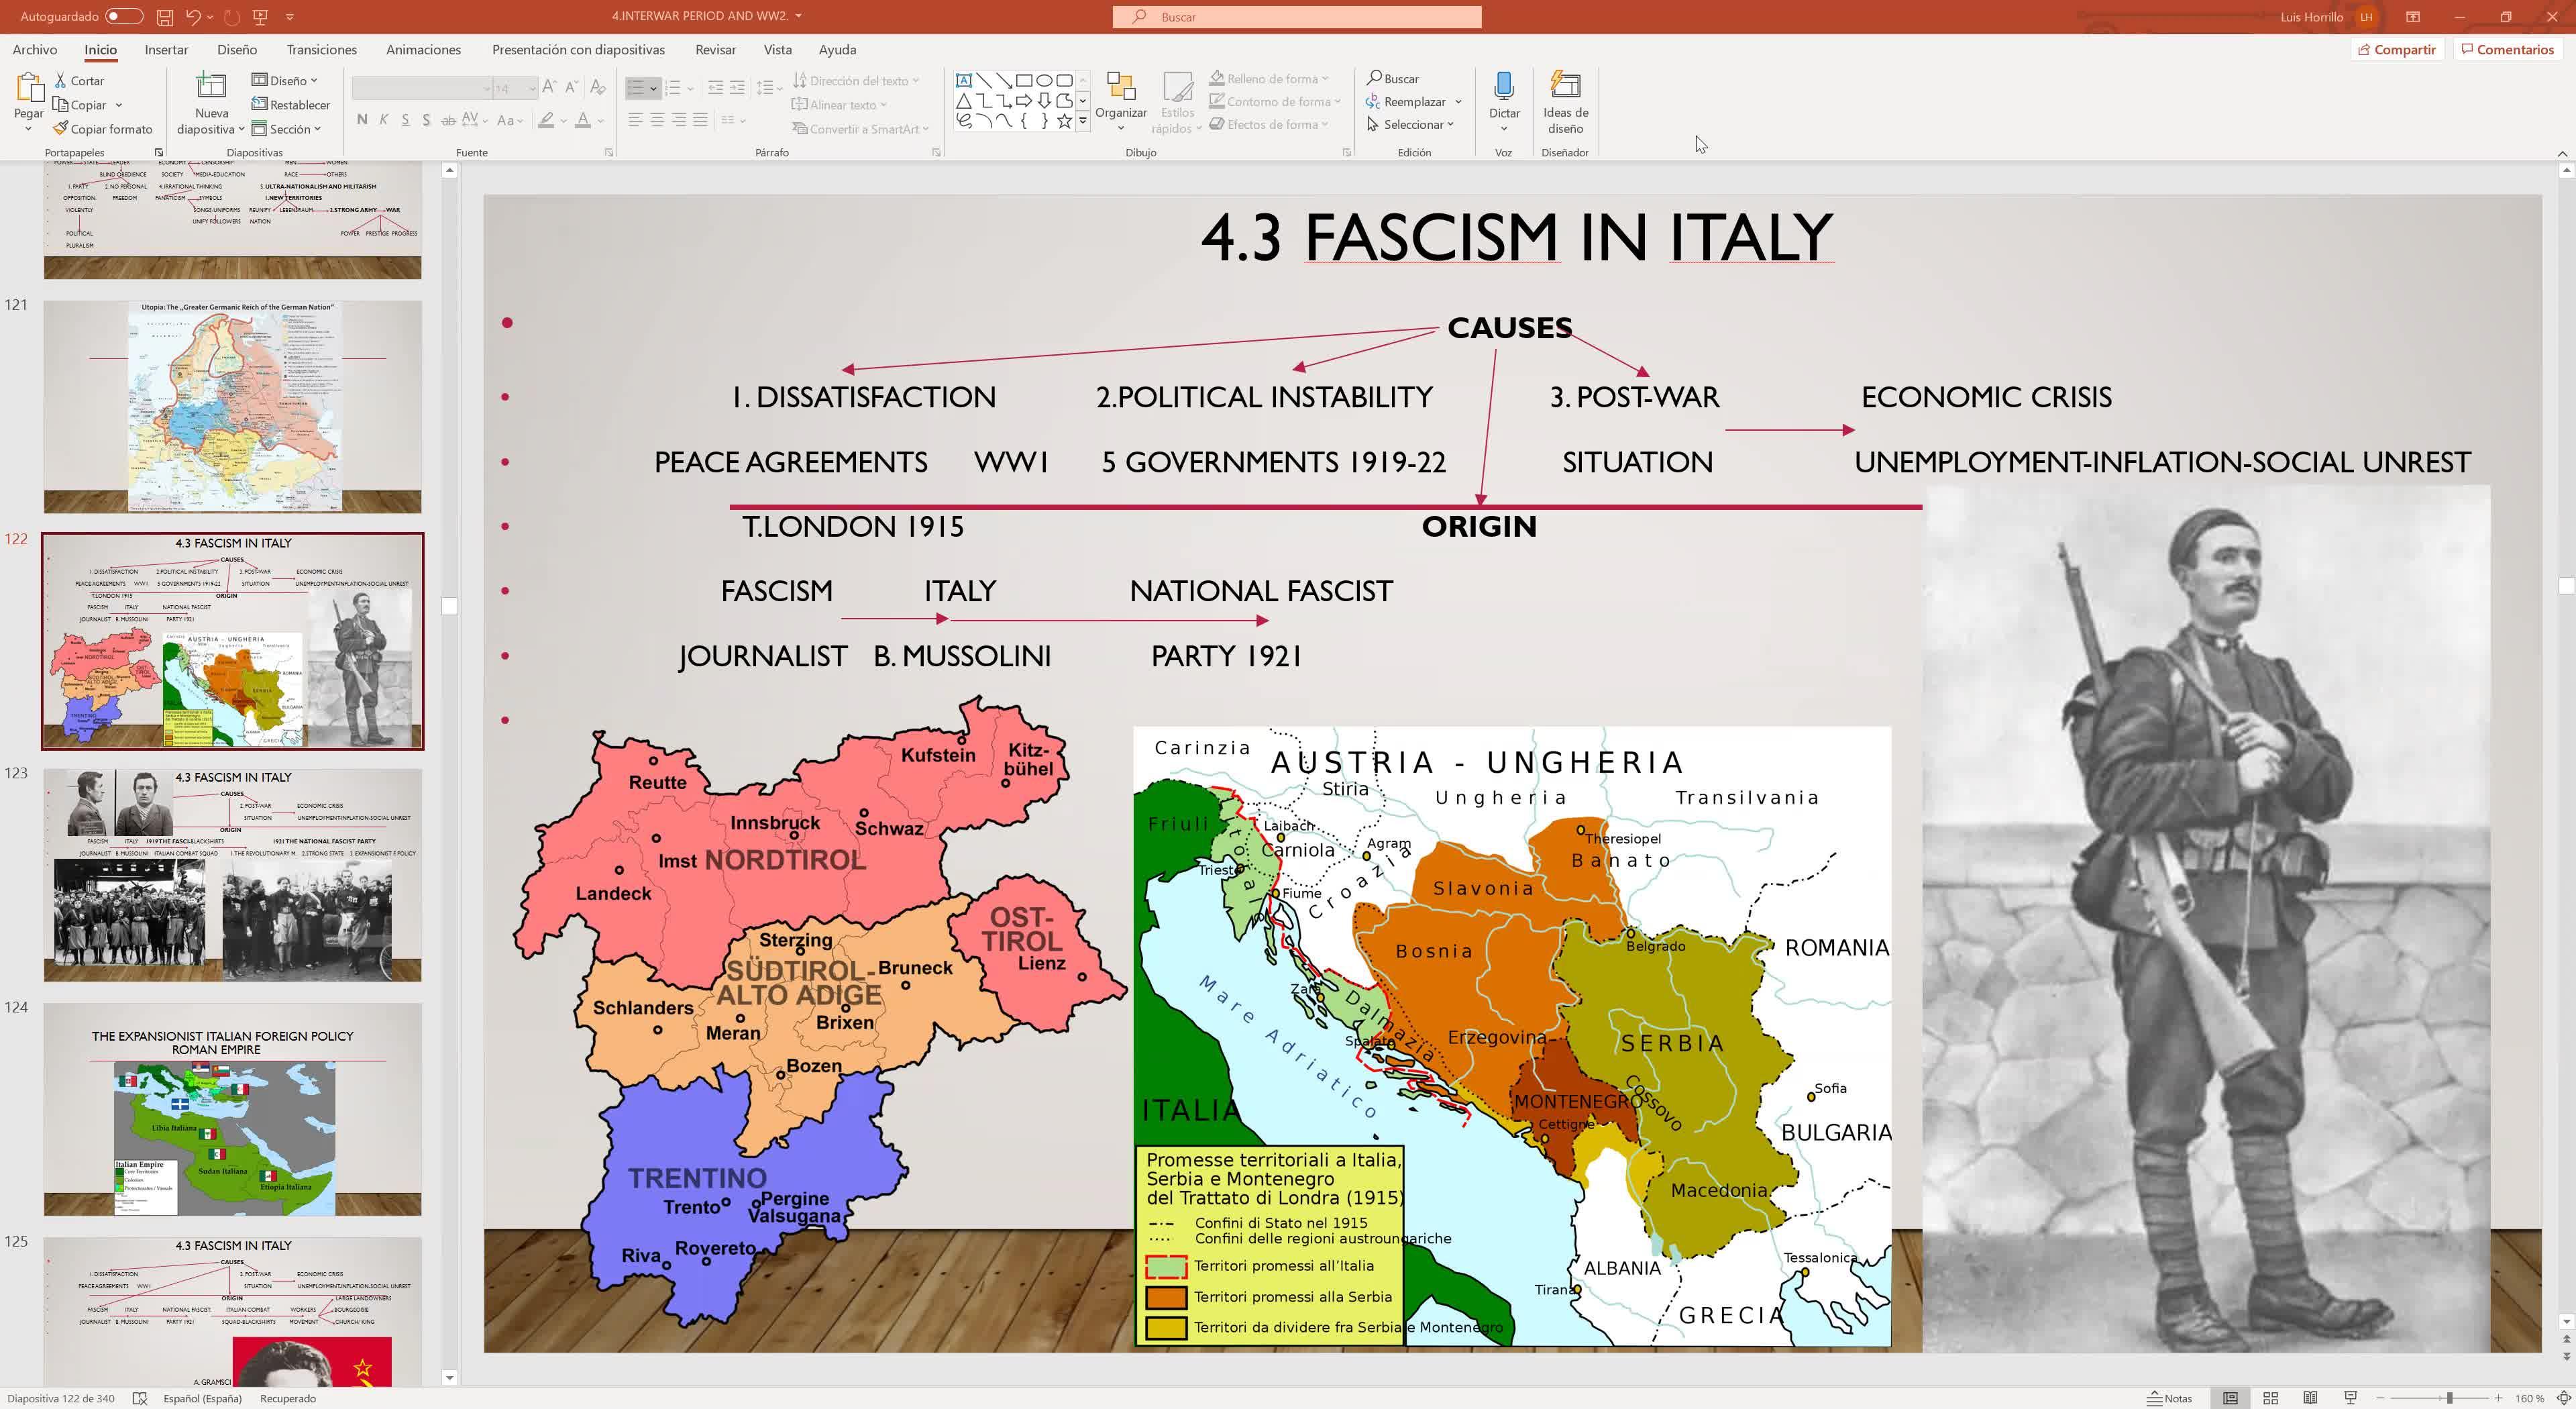Switch to Normal view button

[2230, 1398]
